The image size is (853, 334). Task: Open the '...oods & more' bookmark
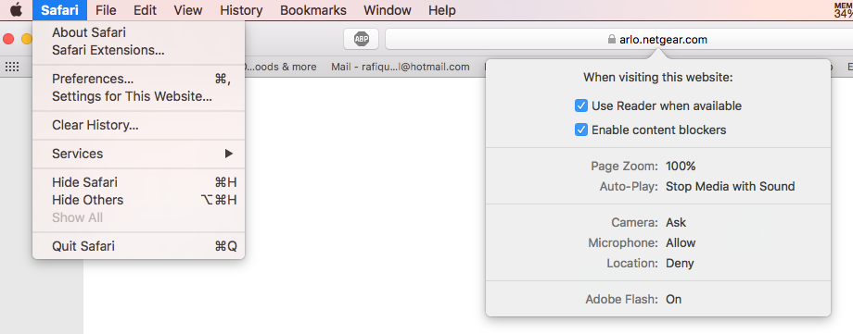pos(281,67)
